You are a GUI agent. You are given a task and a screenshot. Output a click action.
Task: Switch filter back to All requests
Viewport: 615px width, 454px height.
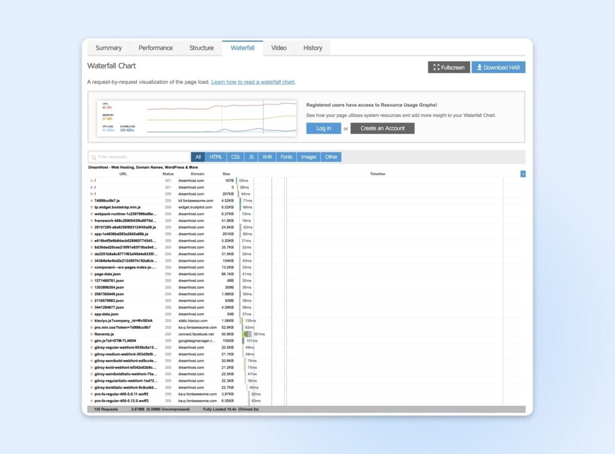[198, 157]
